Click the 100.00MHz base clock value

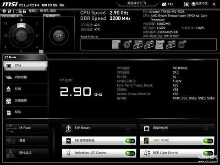pyautogui.click(x=180, y=68)
